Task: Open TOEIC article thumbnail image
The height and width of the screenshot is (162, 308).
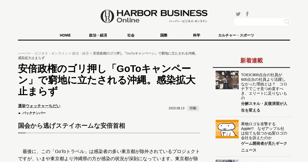Action: [227, 80]
